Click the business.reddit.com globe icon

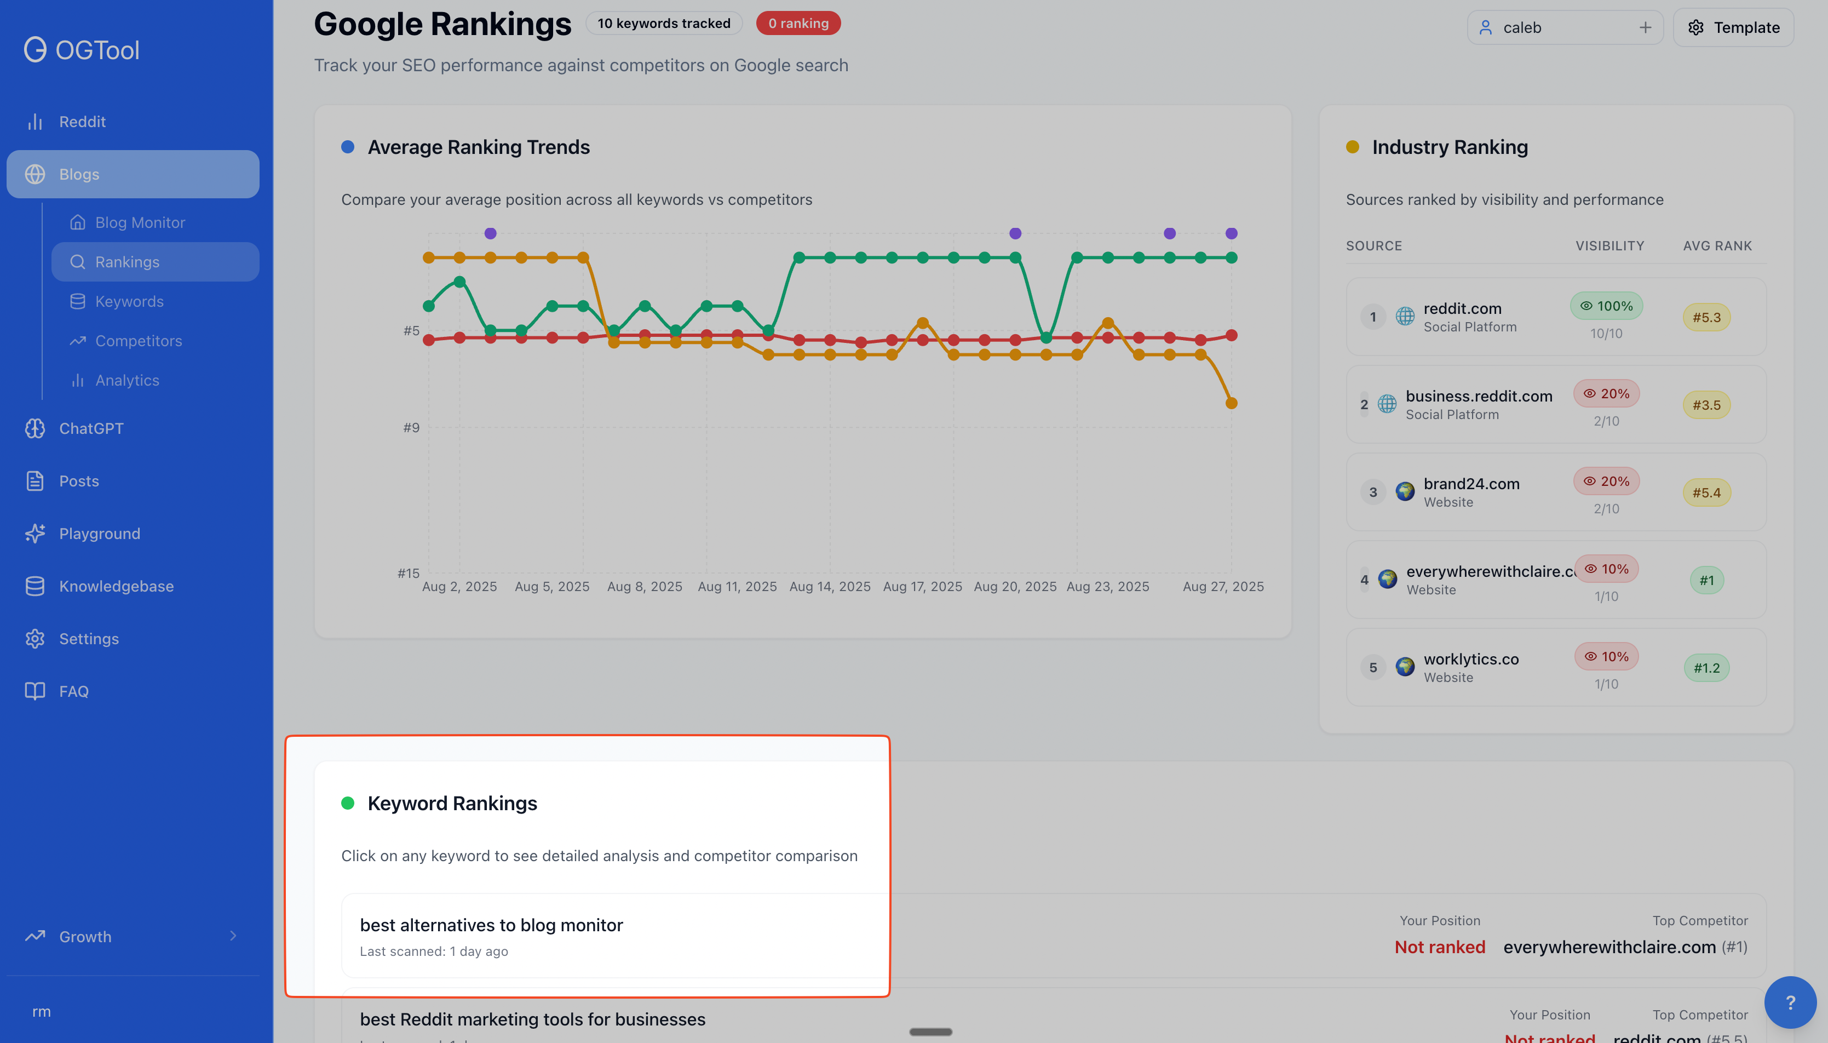(1387, 404)
